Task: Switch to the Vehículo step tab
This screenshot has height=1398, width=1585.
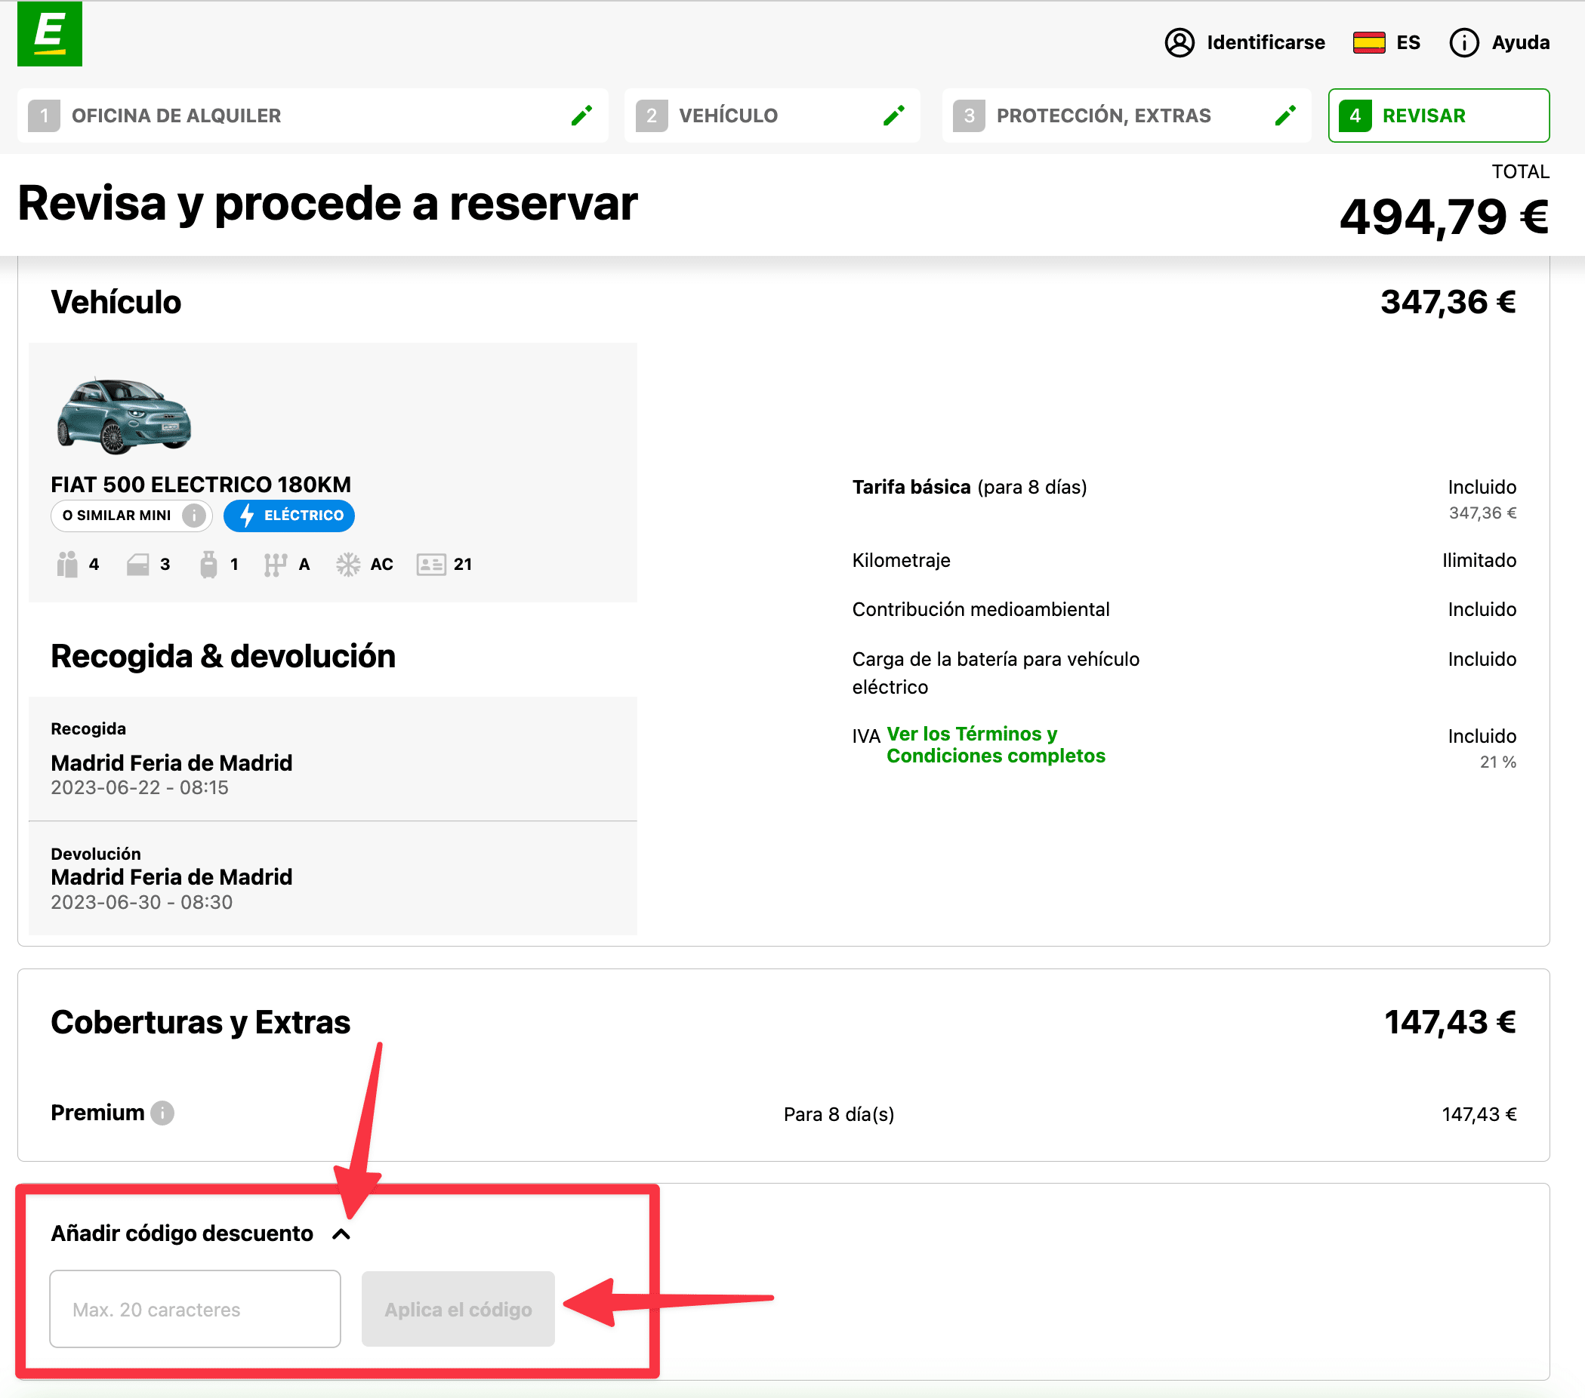Action: pos(727,115)
